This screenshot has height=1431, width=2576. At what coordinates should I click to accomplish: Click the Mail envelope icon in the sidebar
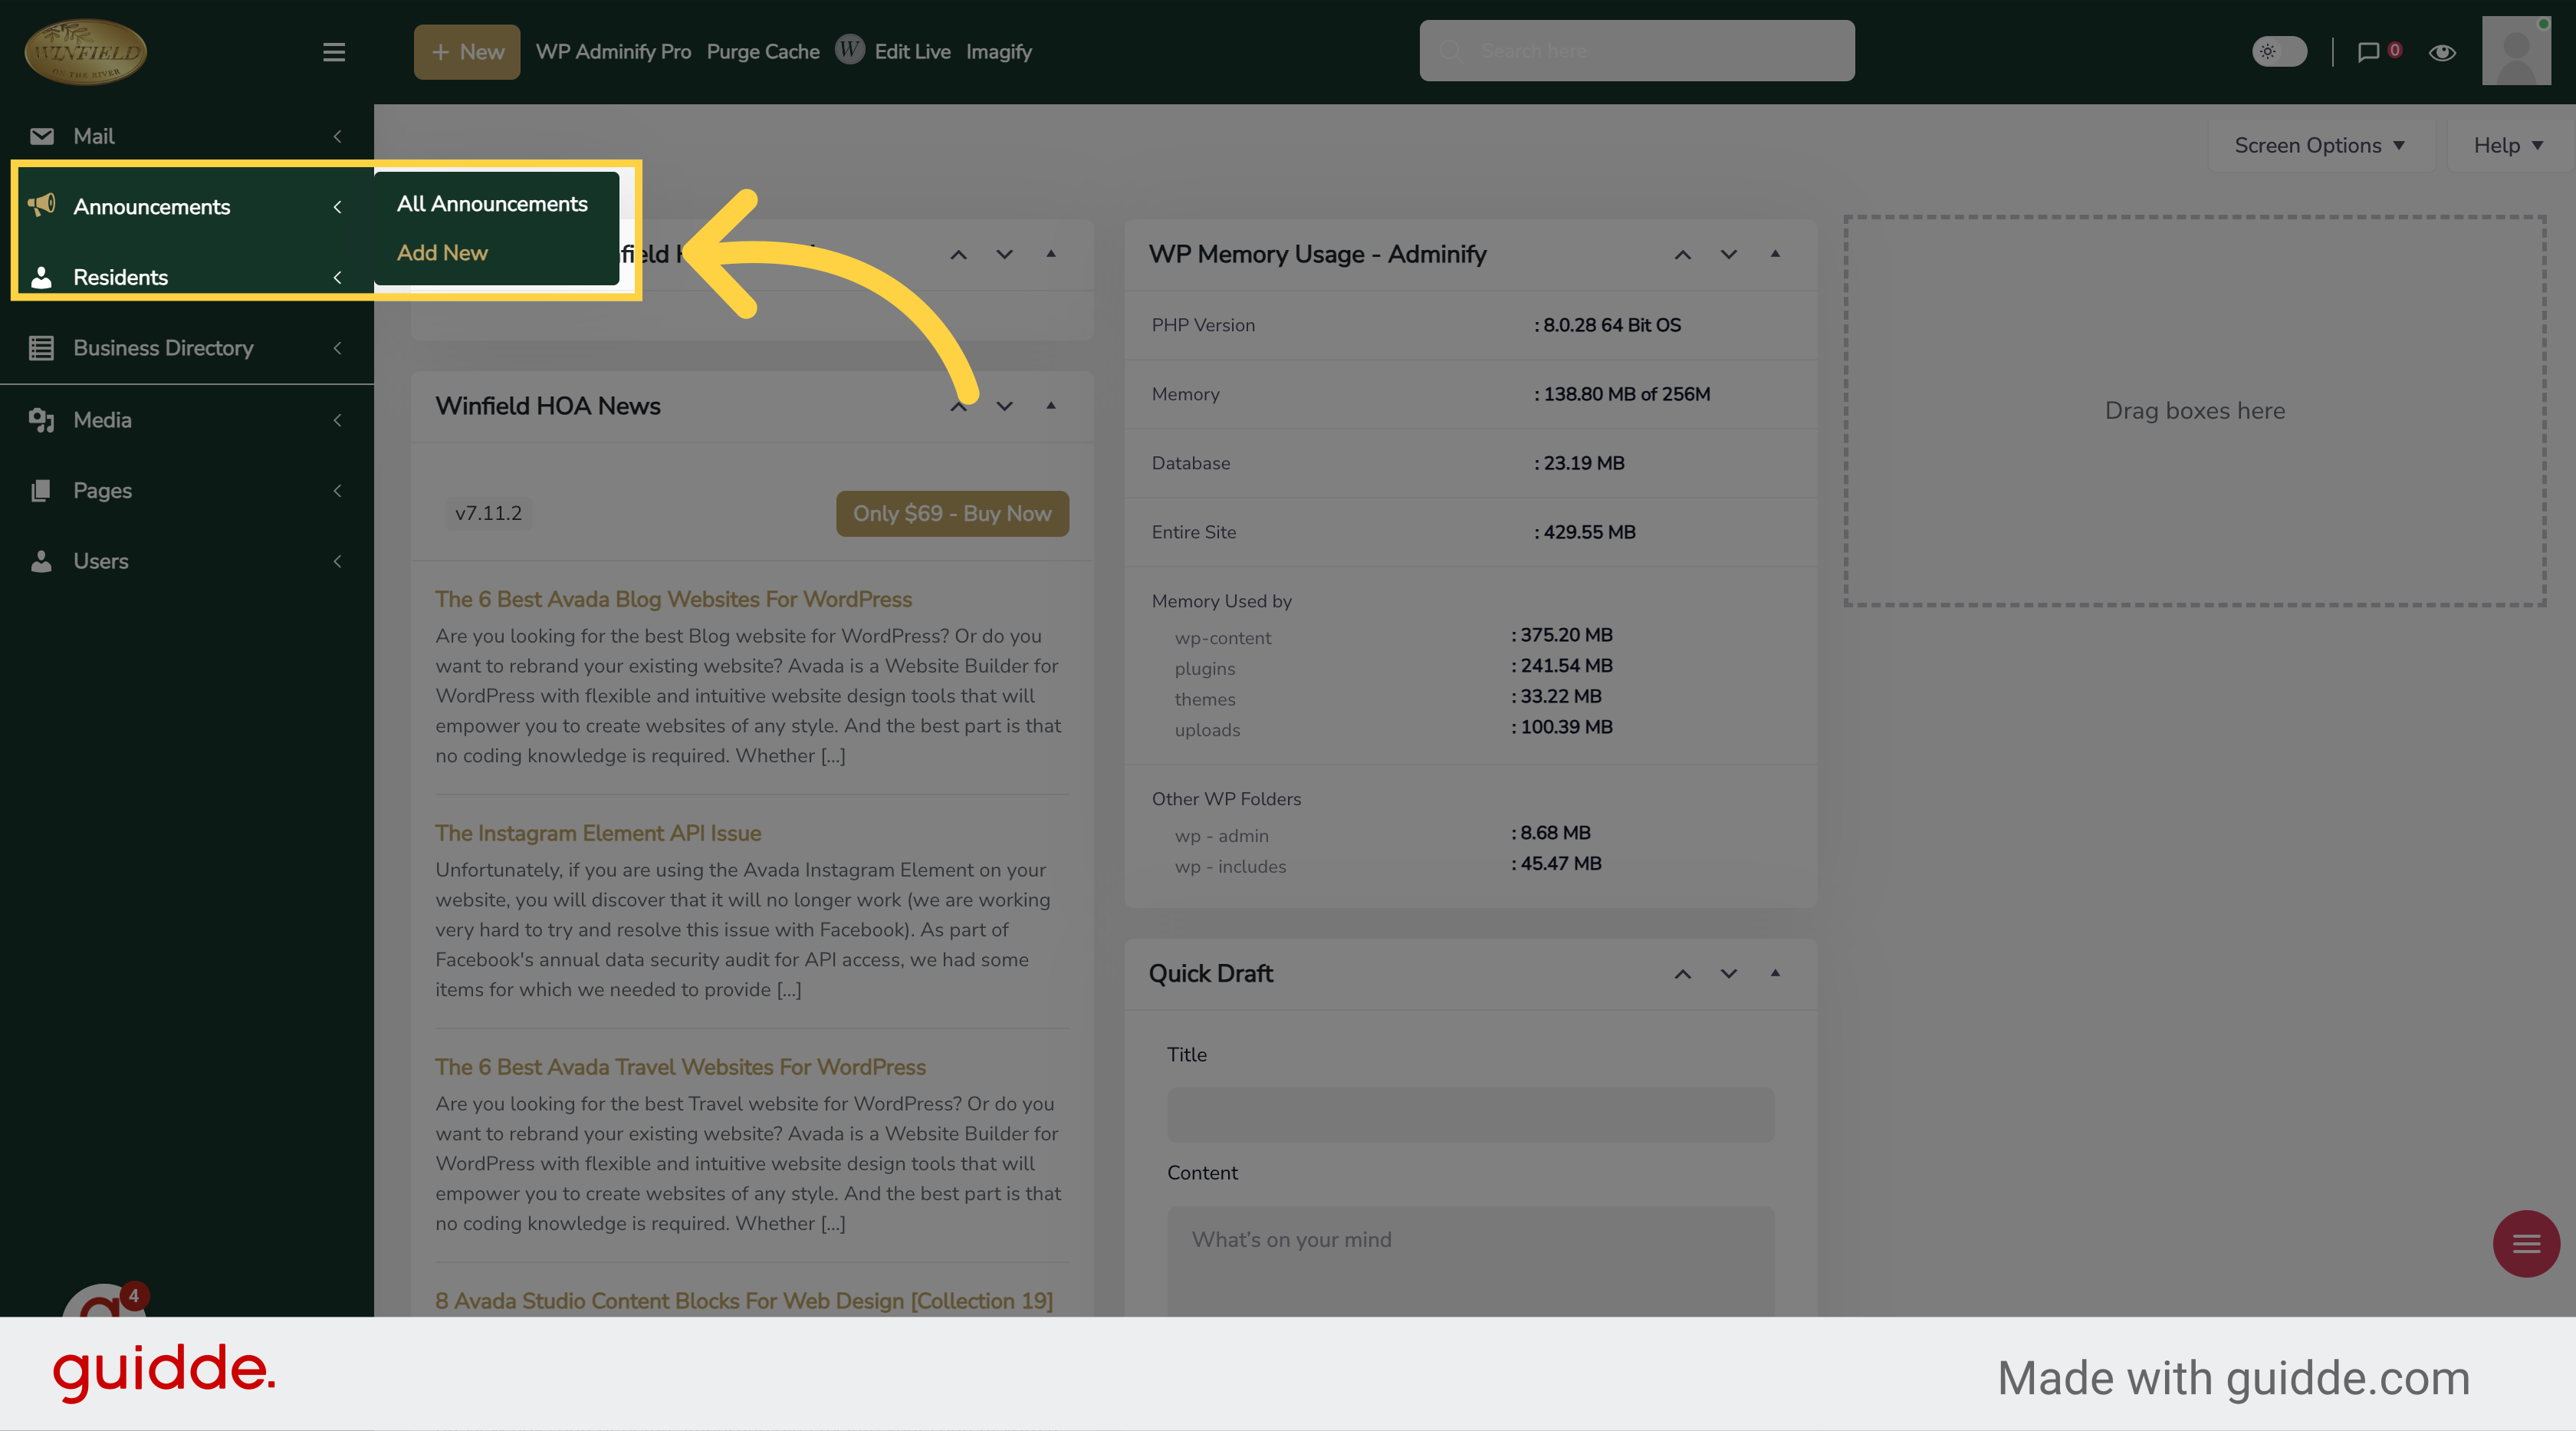[41, 136]
